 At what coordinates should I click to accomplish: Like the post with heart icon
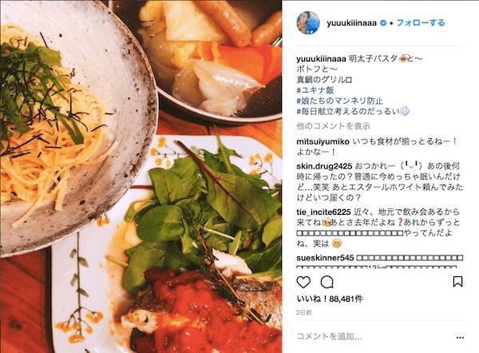[303, 282]
